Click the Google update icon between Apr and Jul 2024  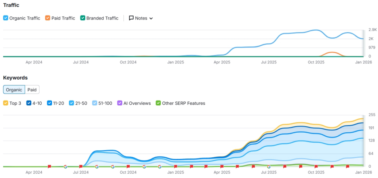[65, 167]
